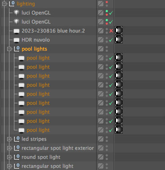Screen dimensions: 165x170
Task: Click the area light icon of HDR nuvolo
Action: [x=16, y=40]
